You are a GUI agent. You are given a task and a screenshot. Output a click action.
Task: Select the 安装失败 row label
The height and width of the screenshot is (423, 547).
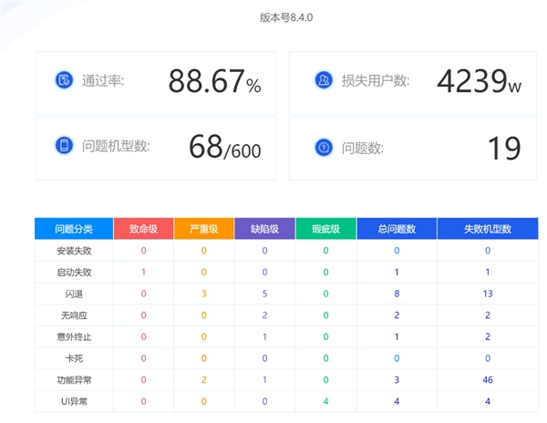[x=74, y=251]
